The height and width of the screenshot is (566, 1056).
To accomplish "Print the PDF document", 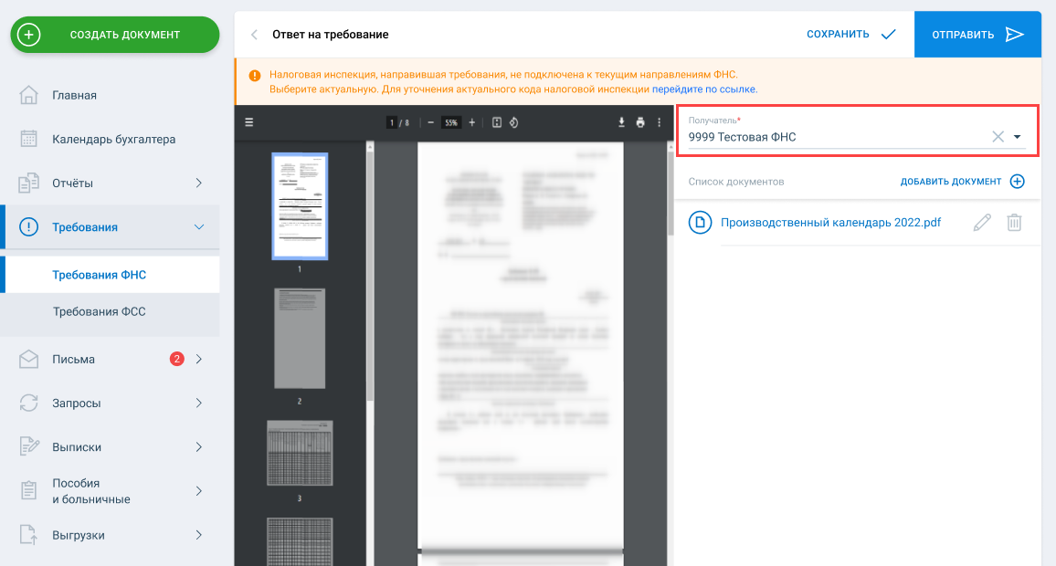I will tap(640, 122).
